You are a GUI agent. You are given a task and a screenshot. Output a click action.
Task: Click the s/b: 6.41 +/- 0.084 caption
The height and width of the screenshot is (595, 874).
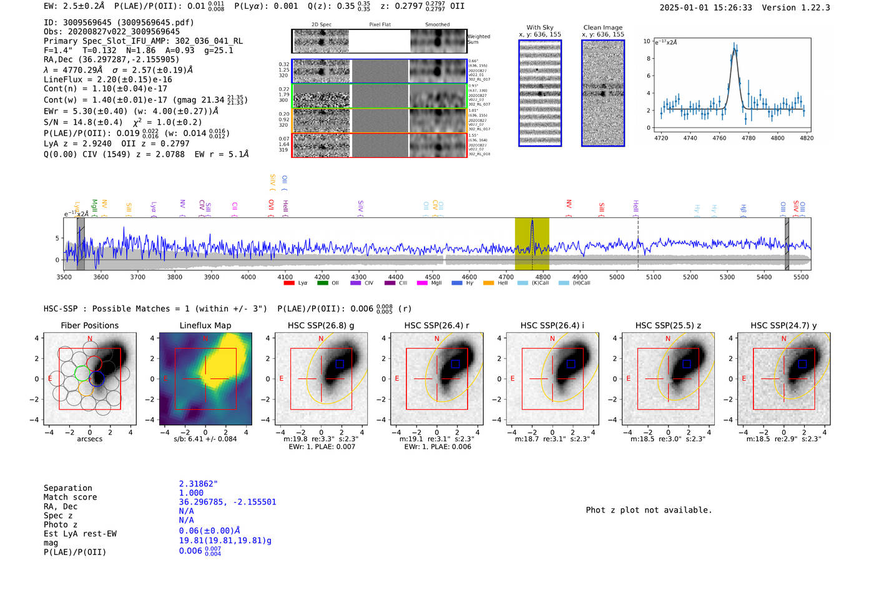pyautogui.click(x=205, y=439)
